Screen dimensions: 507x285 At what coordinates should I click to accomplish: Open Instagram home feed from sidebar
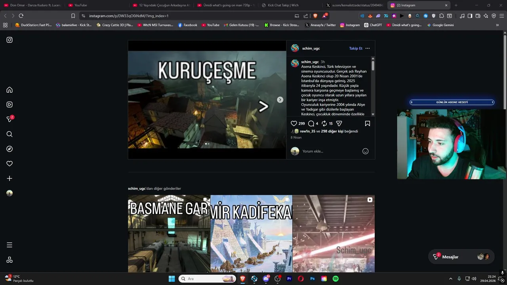click(x=10, y=90)
